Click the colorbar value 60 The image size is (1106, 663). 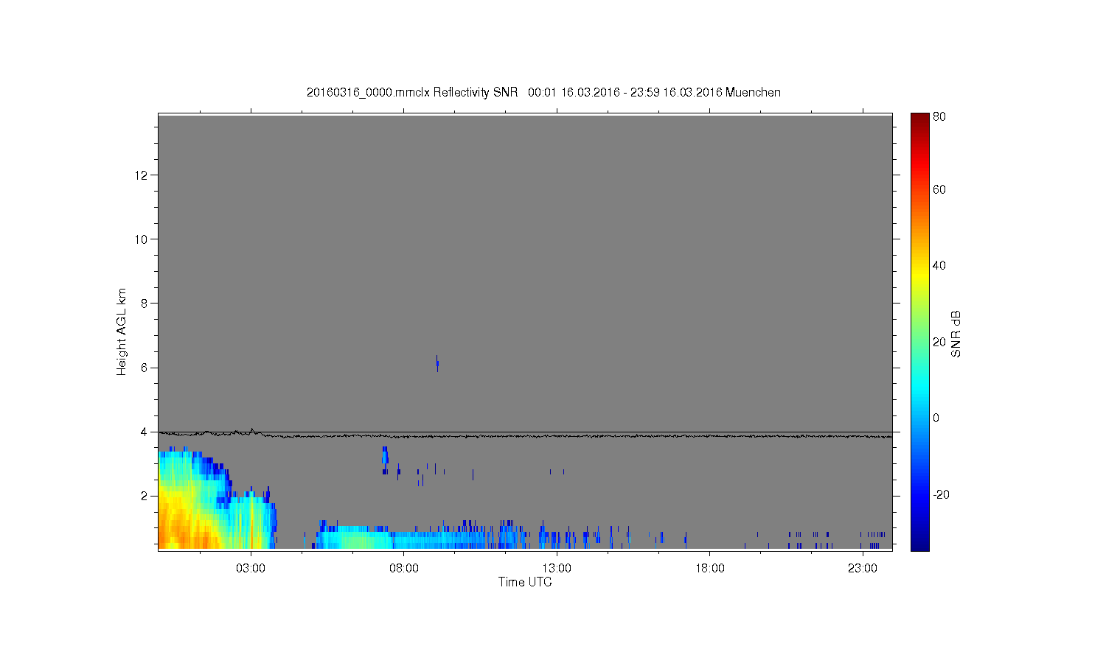(939, 189)
